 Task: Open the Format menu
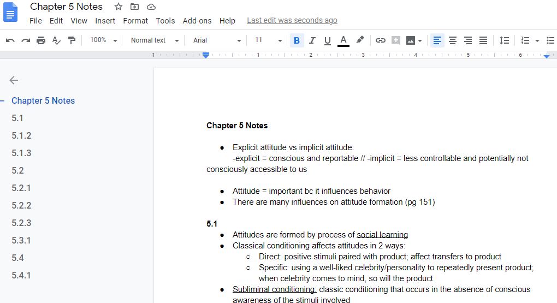click(135, 21)
